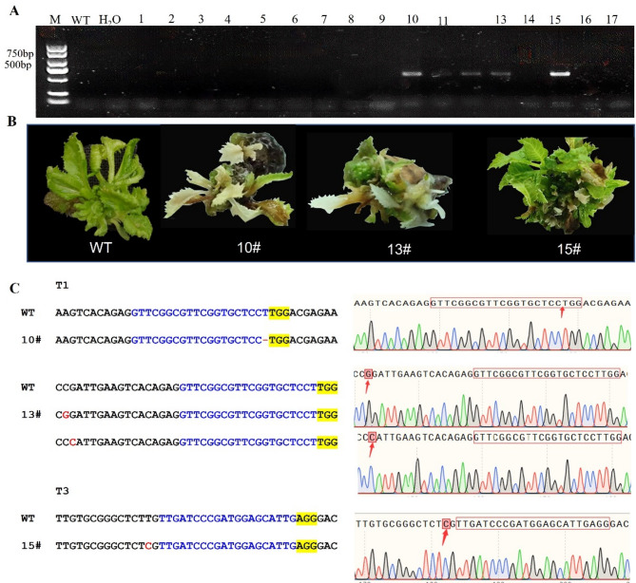Click the WT label beside the T3 sequence
This screenshot has height=583, width=636.
[28, 518]
